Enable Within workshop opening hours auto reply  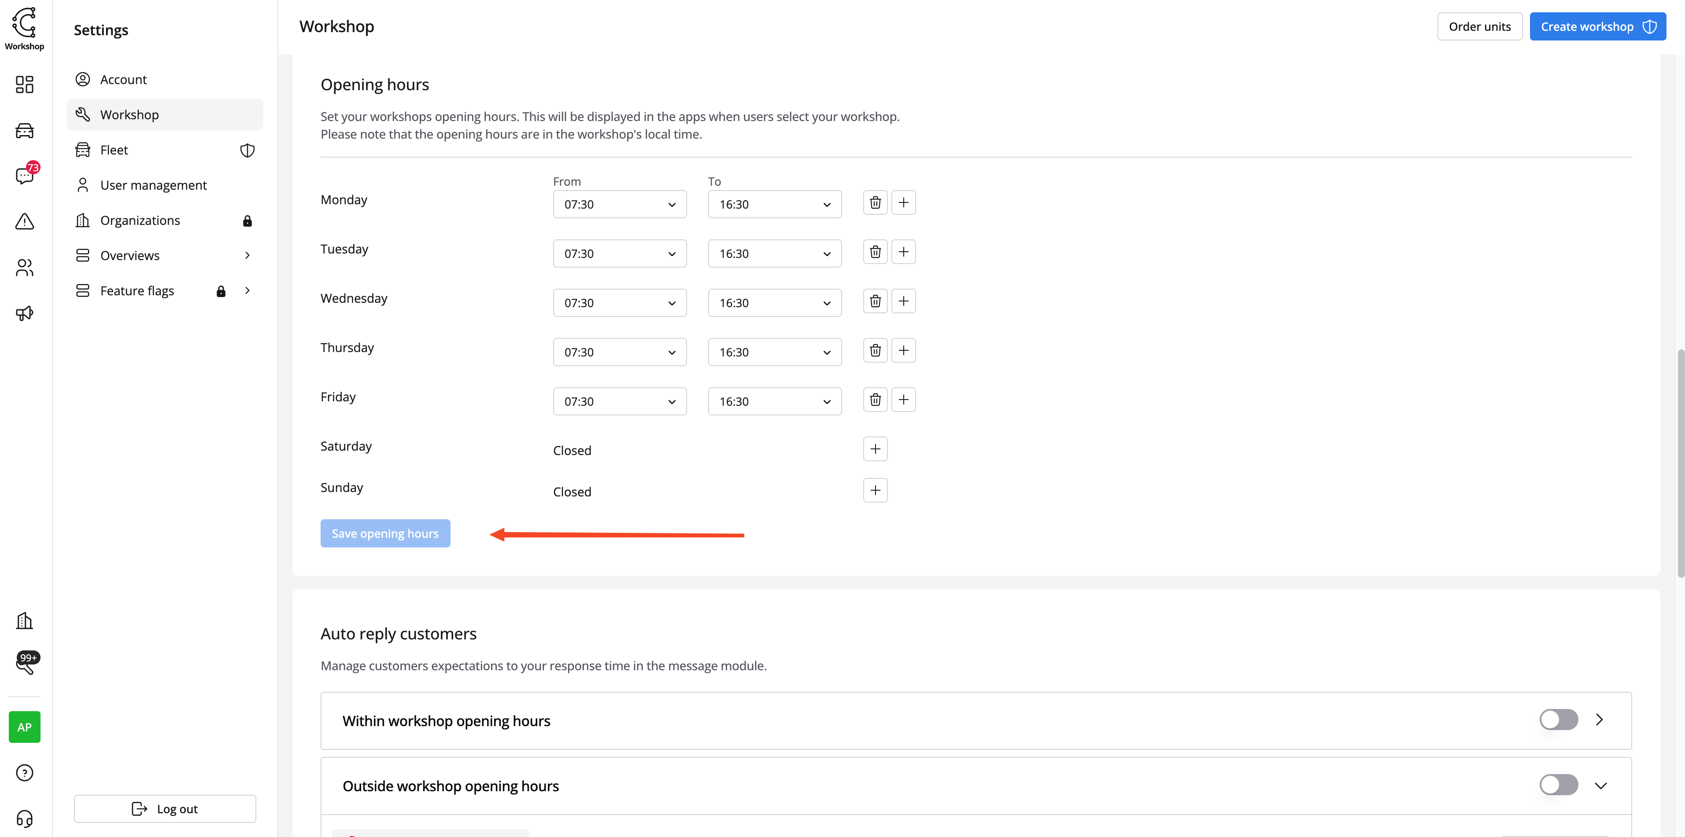1558,720
